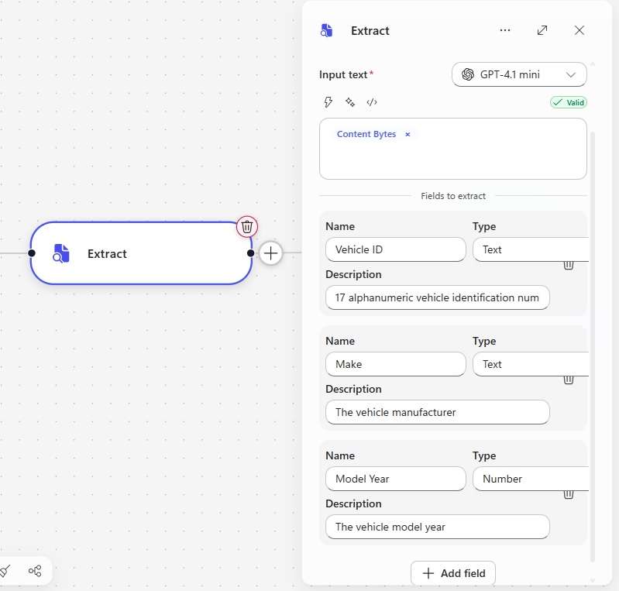Image resolution: width=619 pixels, height=591 pixels.
Task: Click the Input text label
Action: click(343, 74)
